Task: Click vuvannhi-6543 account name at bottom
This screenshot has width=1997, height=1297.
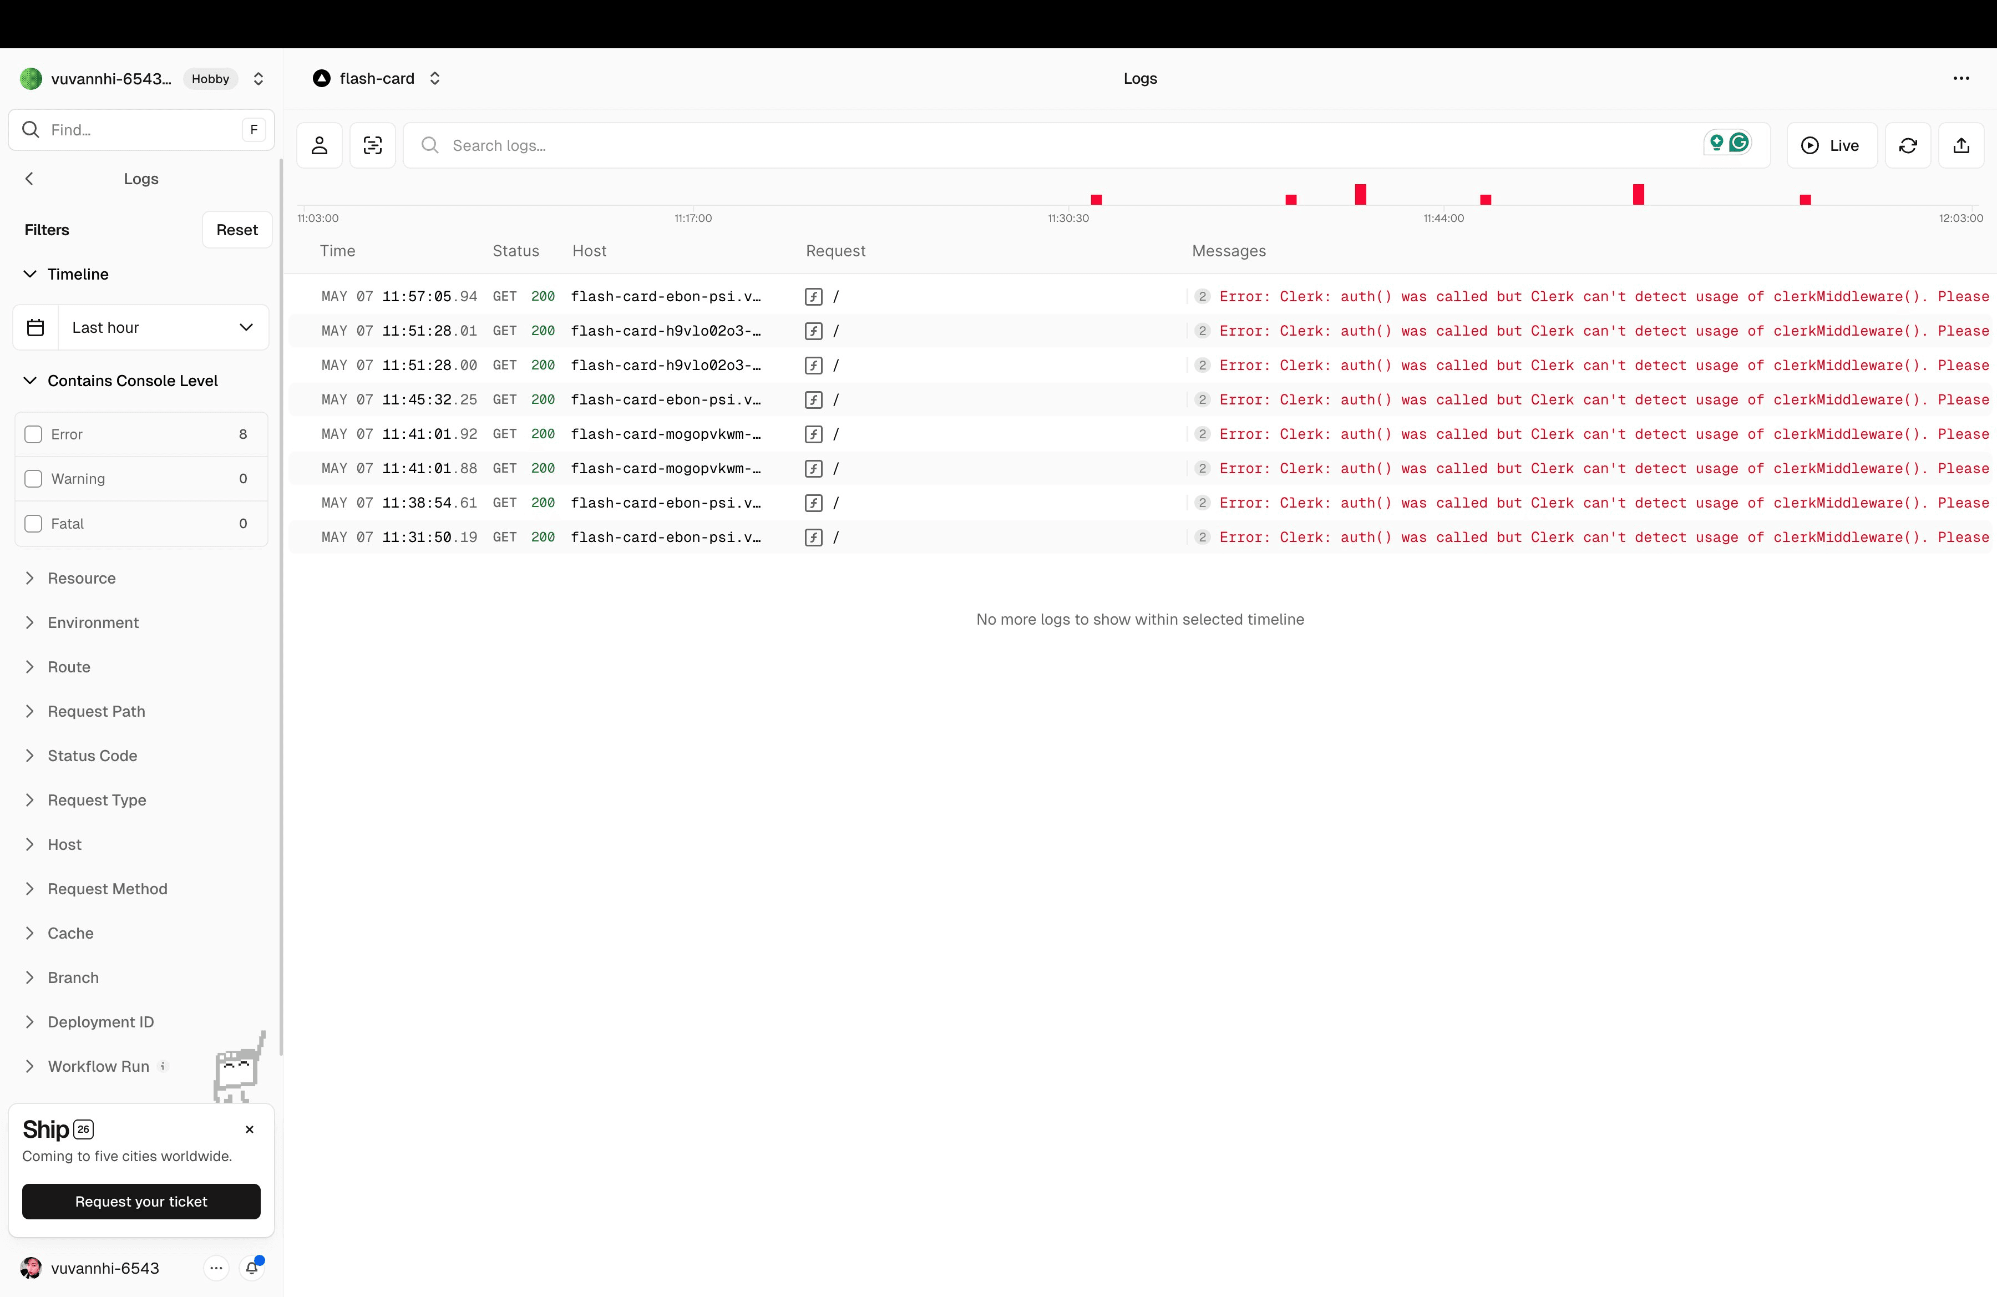Action: [x=105, y=1268]
